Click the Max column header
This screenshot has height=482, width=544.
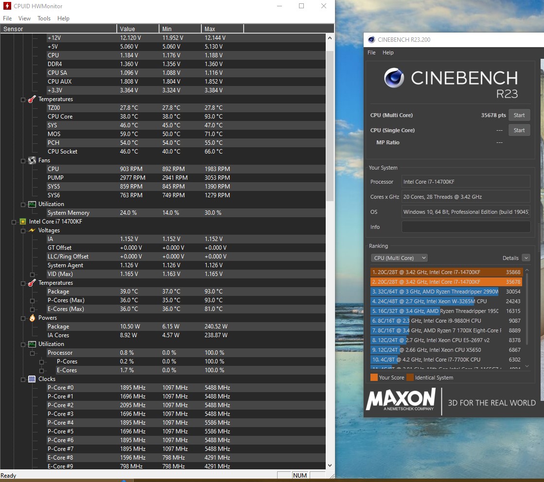point(222,29)
